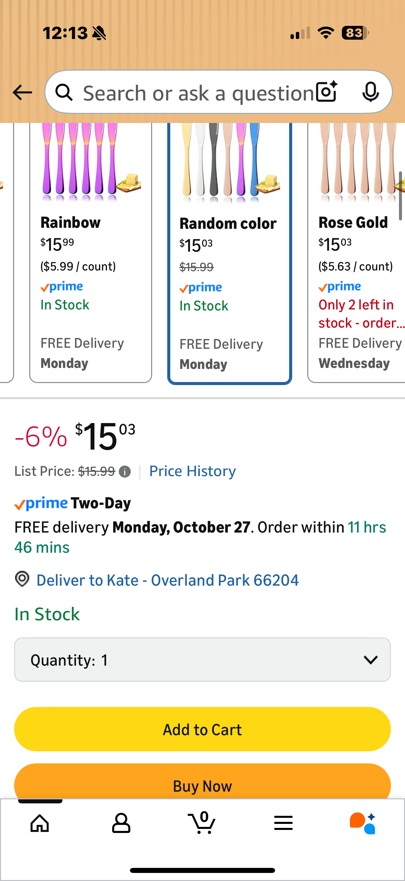Tap the microphone voice search icon
Image resolution: width=405 pixels, height=881 pixels.
370,92
